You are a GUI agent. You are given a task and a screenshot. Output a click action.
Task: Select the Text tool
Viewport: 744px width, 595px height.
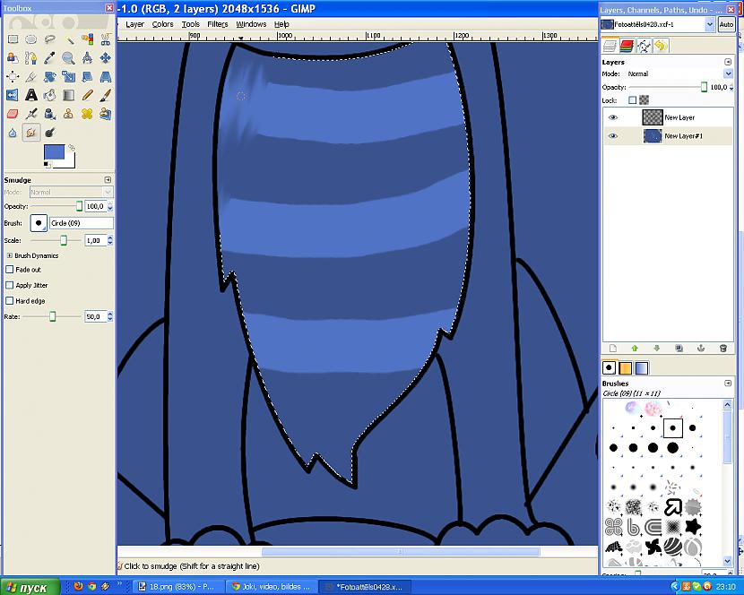30,95
